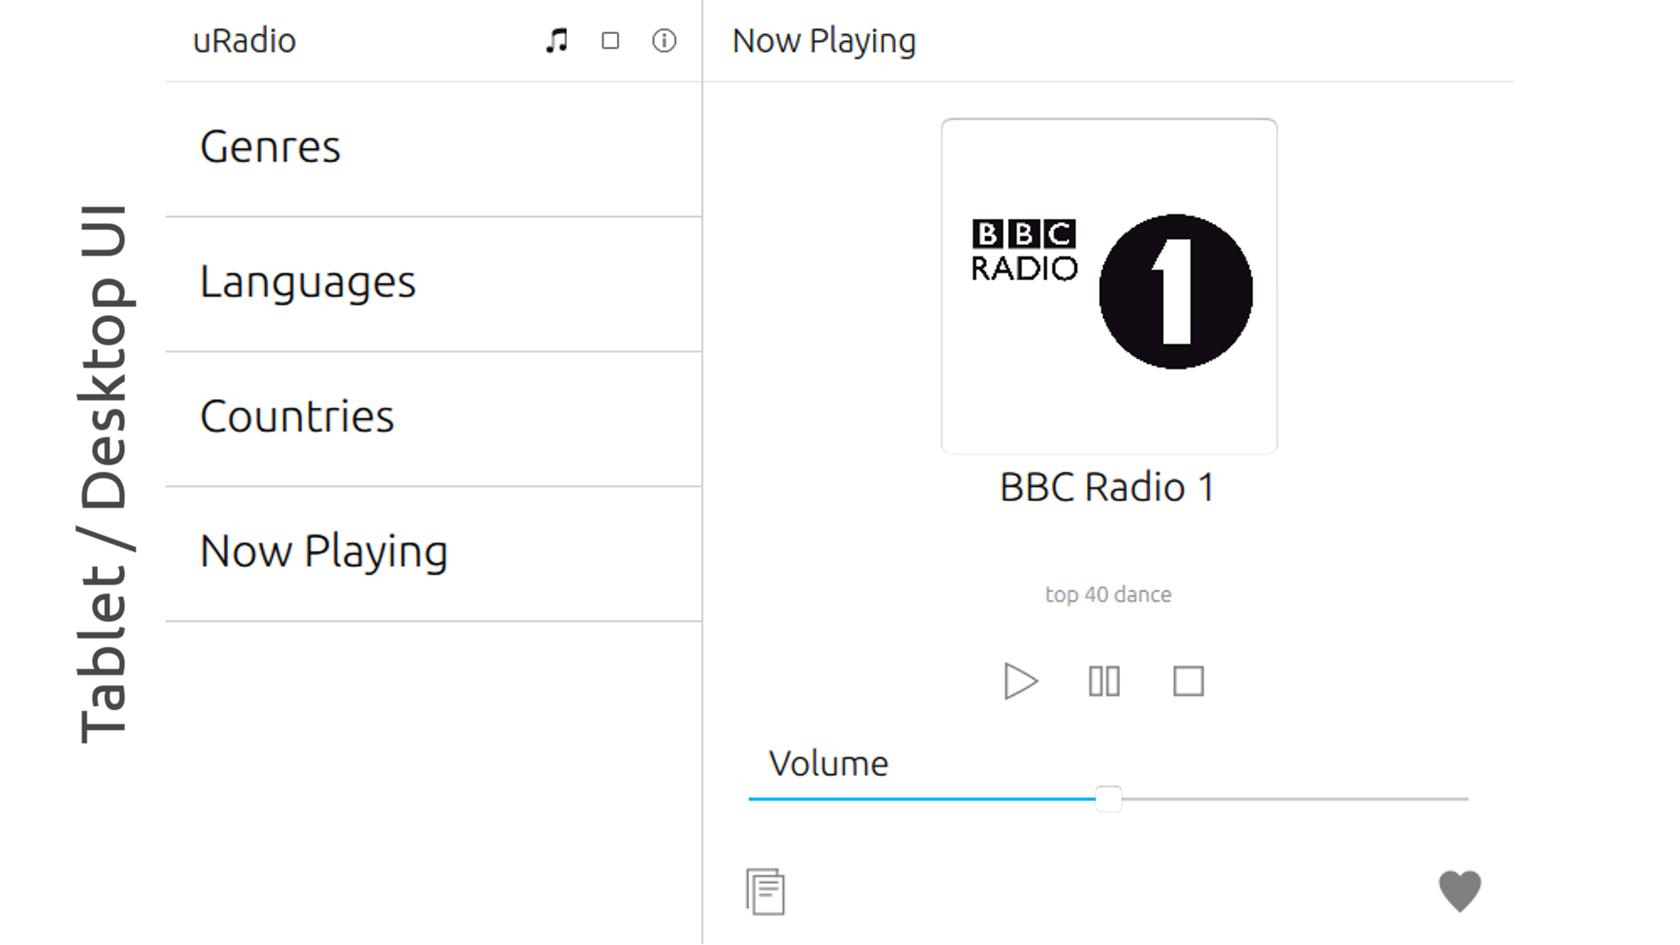Click the music note icon in header
Viewport: 1680px width, 945px height.
[556, 40]
